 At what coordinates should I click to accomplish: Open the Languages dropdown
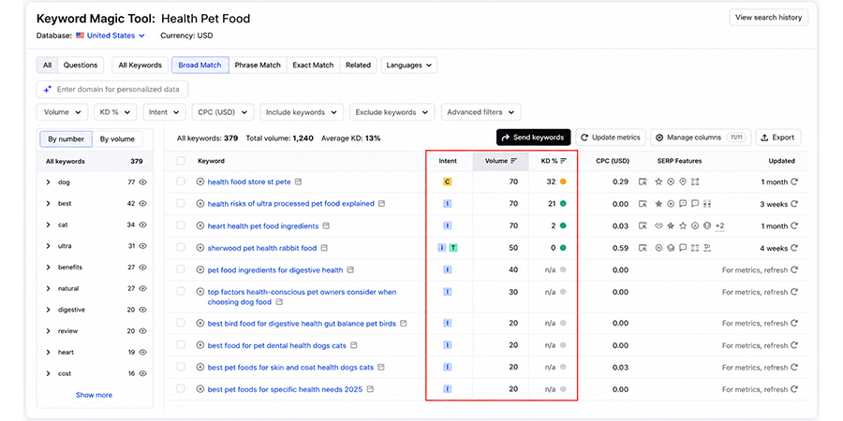(409, 65)
